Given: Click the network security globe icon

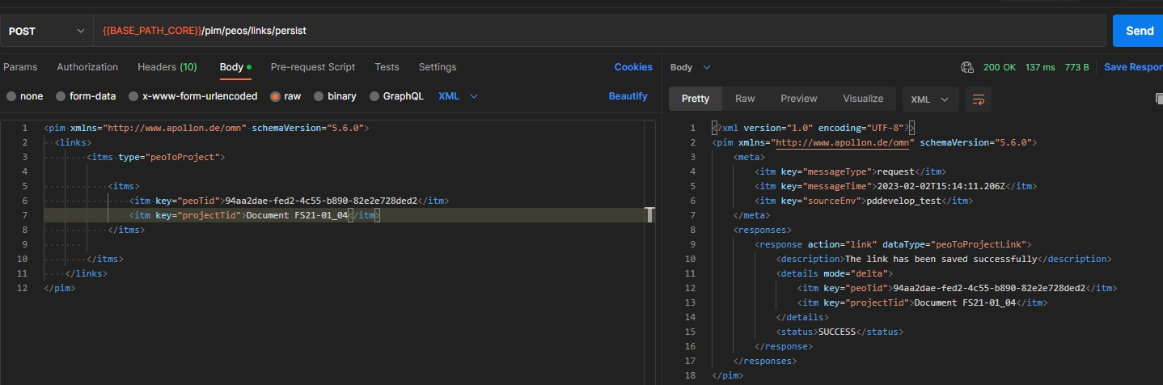Looking at the screenshot, I should pyautogui.click(x=966, y=67).
